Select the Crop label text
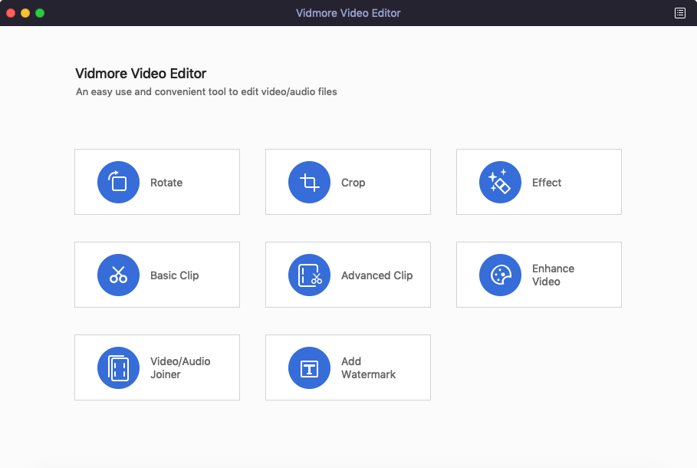The width and height of the screenshot is (697, 468). (x=353, y=183)
